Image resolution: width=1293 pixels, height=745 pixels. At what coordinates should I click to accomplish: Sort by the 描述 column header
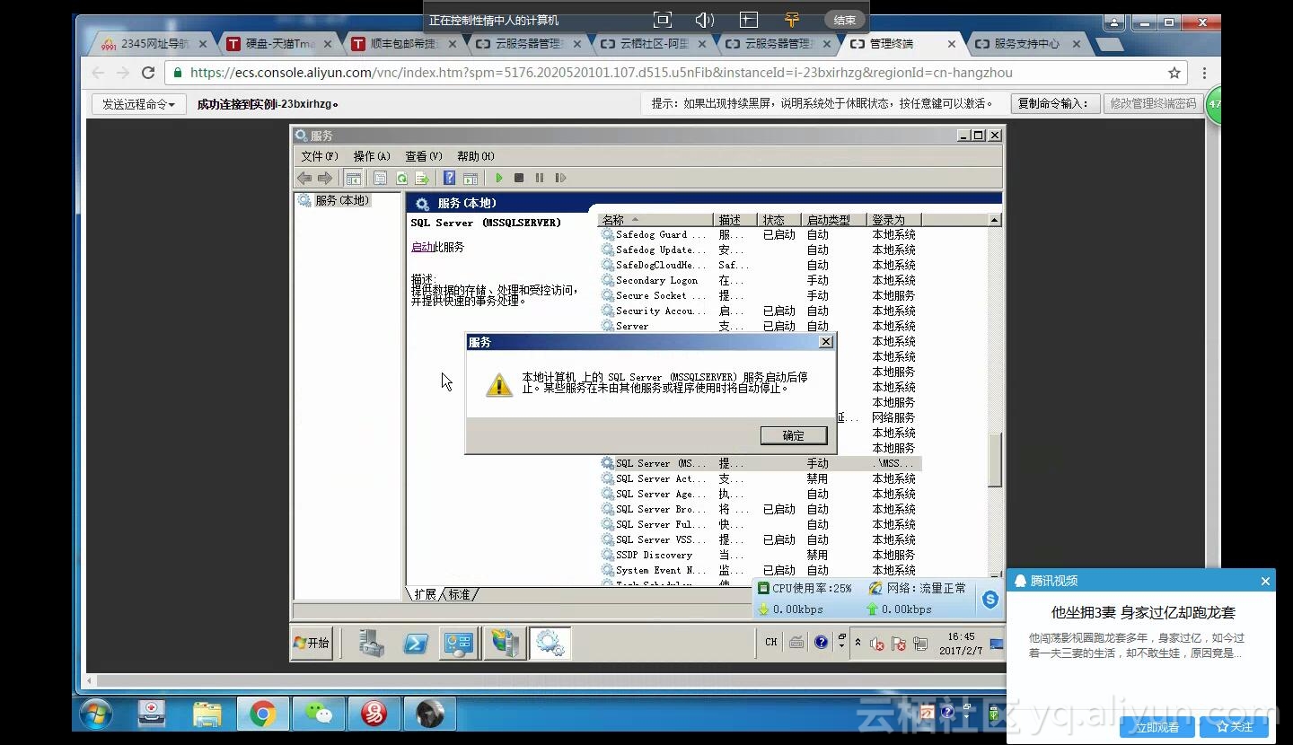737,220
